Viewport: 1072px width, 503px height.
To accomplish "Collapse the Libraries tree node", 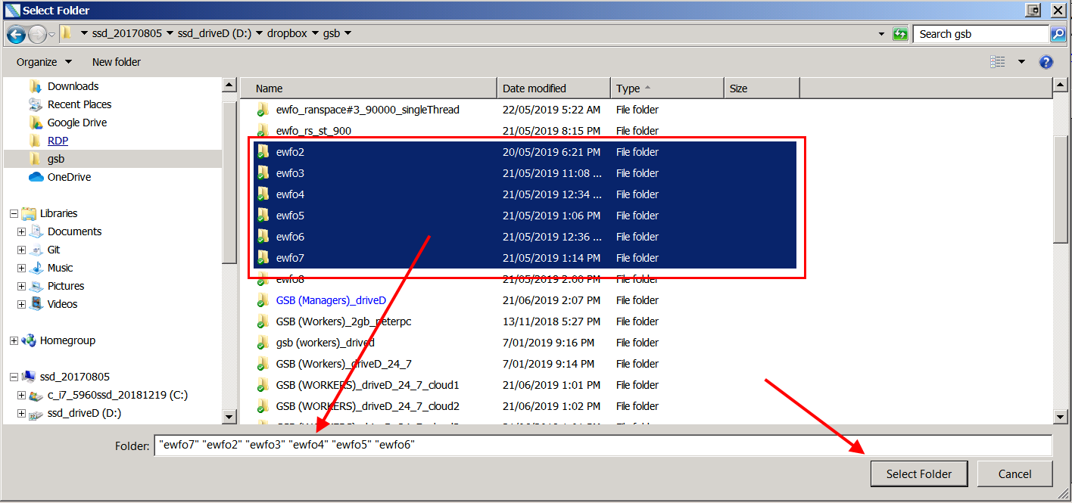I will pos(14,213).
